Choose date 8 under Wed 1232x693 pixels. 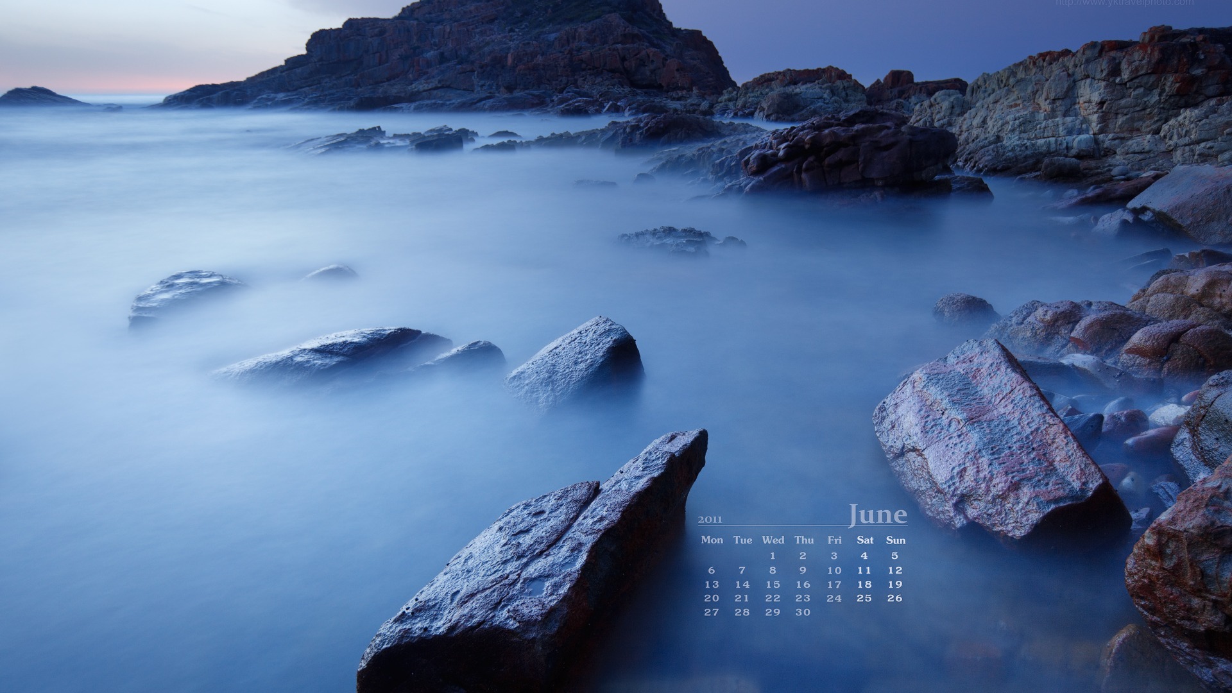pyautogui.click(x=773, y=570)
